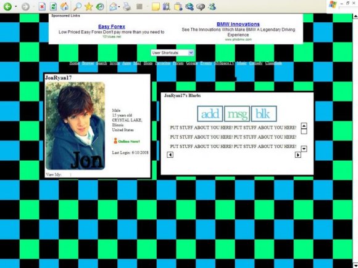
Task: Click the Stop loading icon
Action: coord(42,7)
